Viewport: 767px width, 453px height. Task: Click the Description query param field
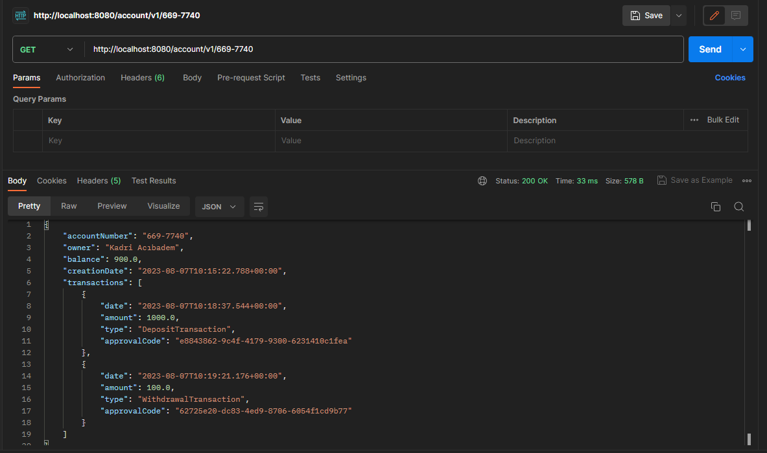coord(627,141)
